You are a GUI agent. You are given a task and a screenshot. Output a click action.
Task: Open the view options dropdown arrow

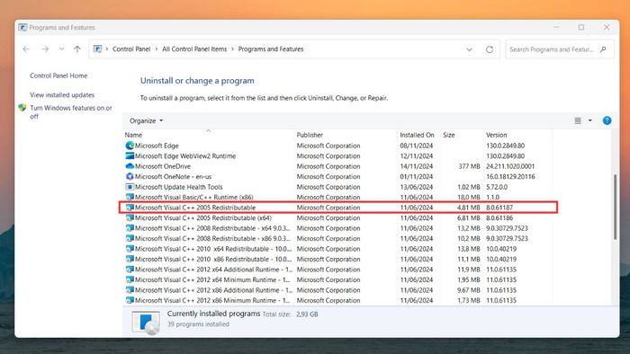tap(589, 120)
